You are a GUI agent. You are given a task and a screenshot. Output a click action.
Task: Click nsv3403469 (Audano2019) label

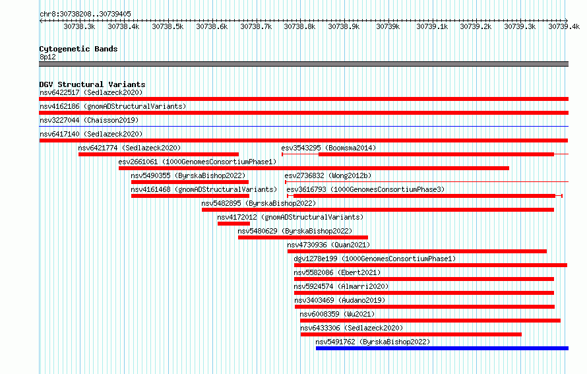point(340,300)
